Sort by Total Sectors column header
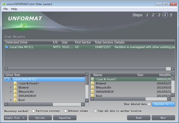 [104, 42]
